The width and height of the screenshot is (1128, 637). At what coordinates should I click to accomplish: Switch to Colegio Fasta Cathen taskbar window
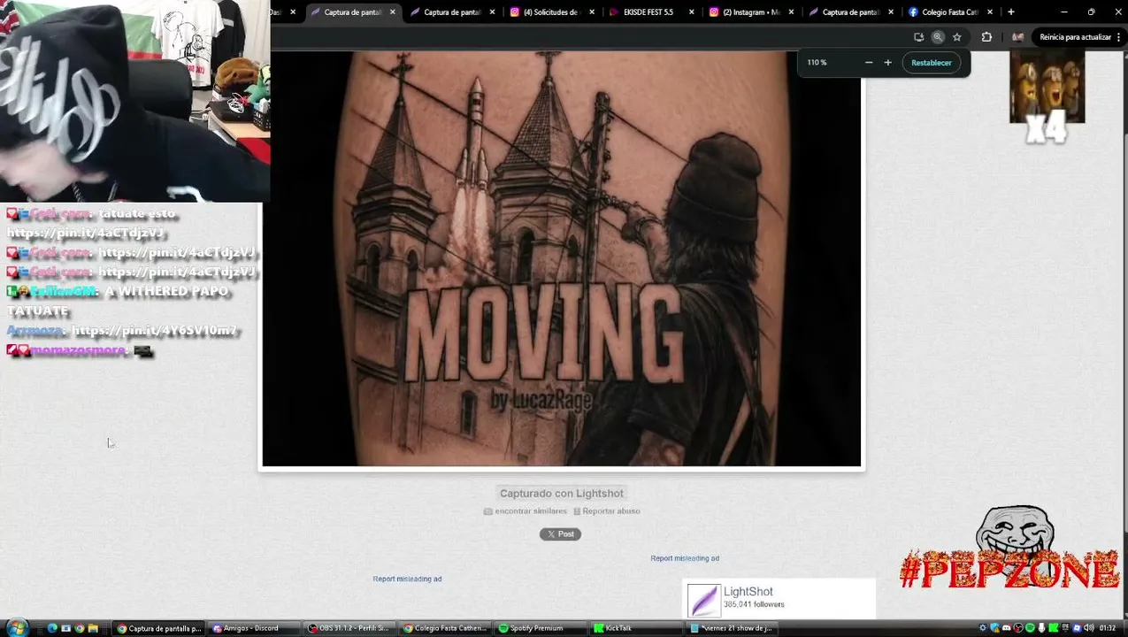click(x=444, y=628)
